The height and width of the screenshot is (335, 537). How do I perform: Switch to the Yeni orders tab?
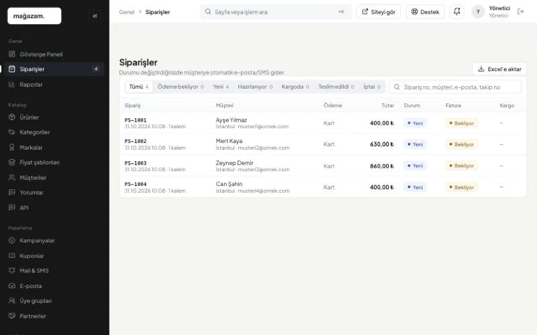(x=221, y=87)
